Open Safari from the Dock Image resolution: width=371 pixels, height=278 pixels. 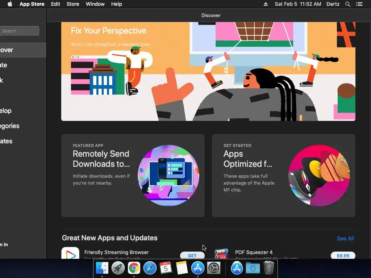point(150,268)
